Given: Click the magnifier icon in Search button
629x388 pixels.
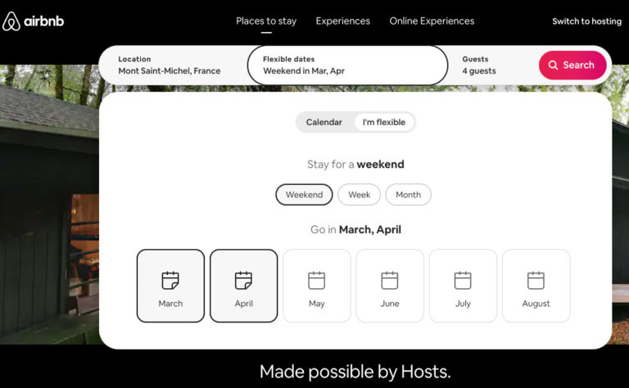Looking at the screenshot, I should [x=553, y=65].
